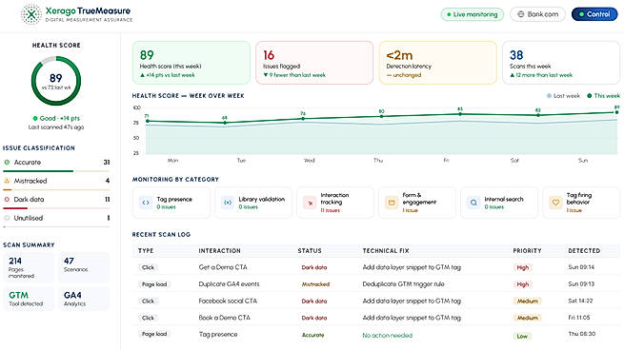Viewport: 624px width, 350px height.
Task: Click the health score donut chart
Action: (56, 81)
